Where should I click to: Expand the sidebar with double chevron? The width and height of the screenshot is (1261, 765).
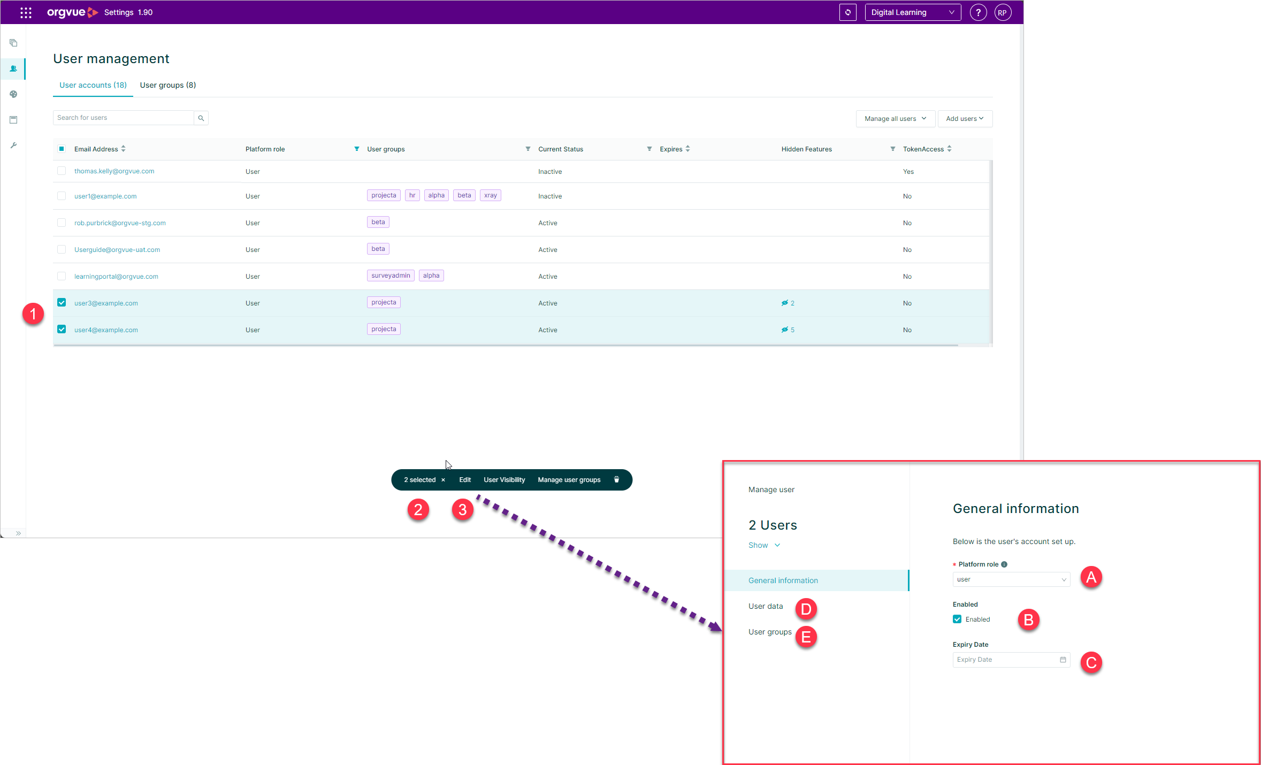pos(18,533)
